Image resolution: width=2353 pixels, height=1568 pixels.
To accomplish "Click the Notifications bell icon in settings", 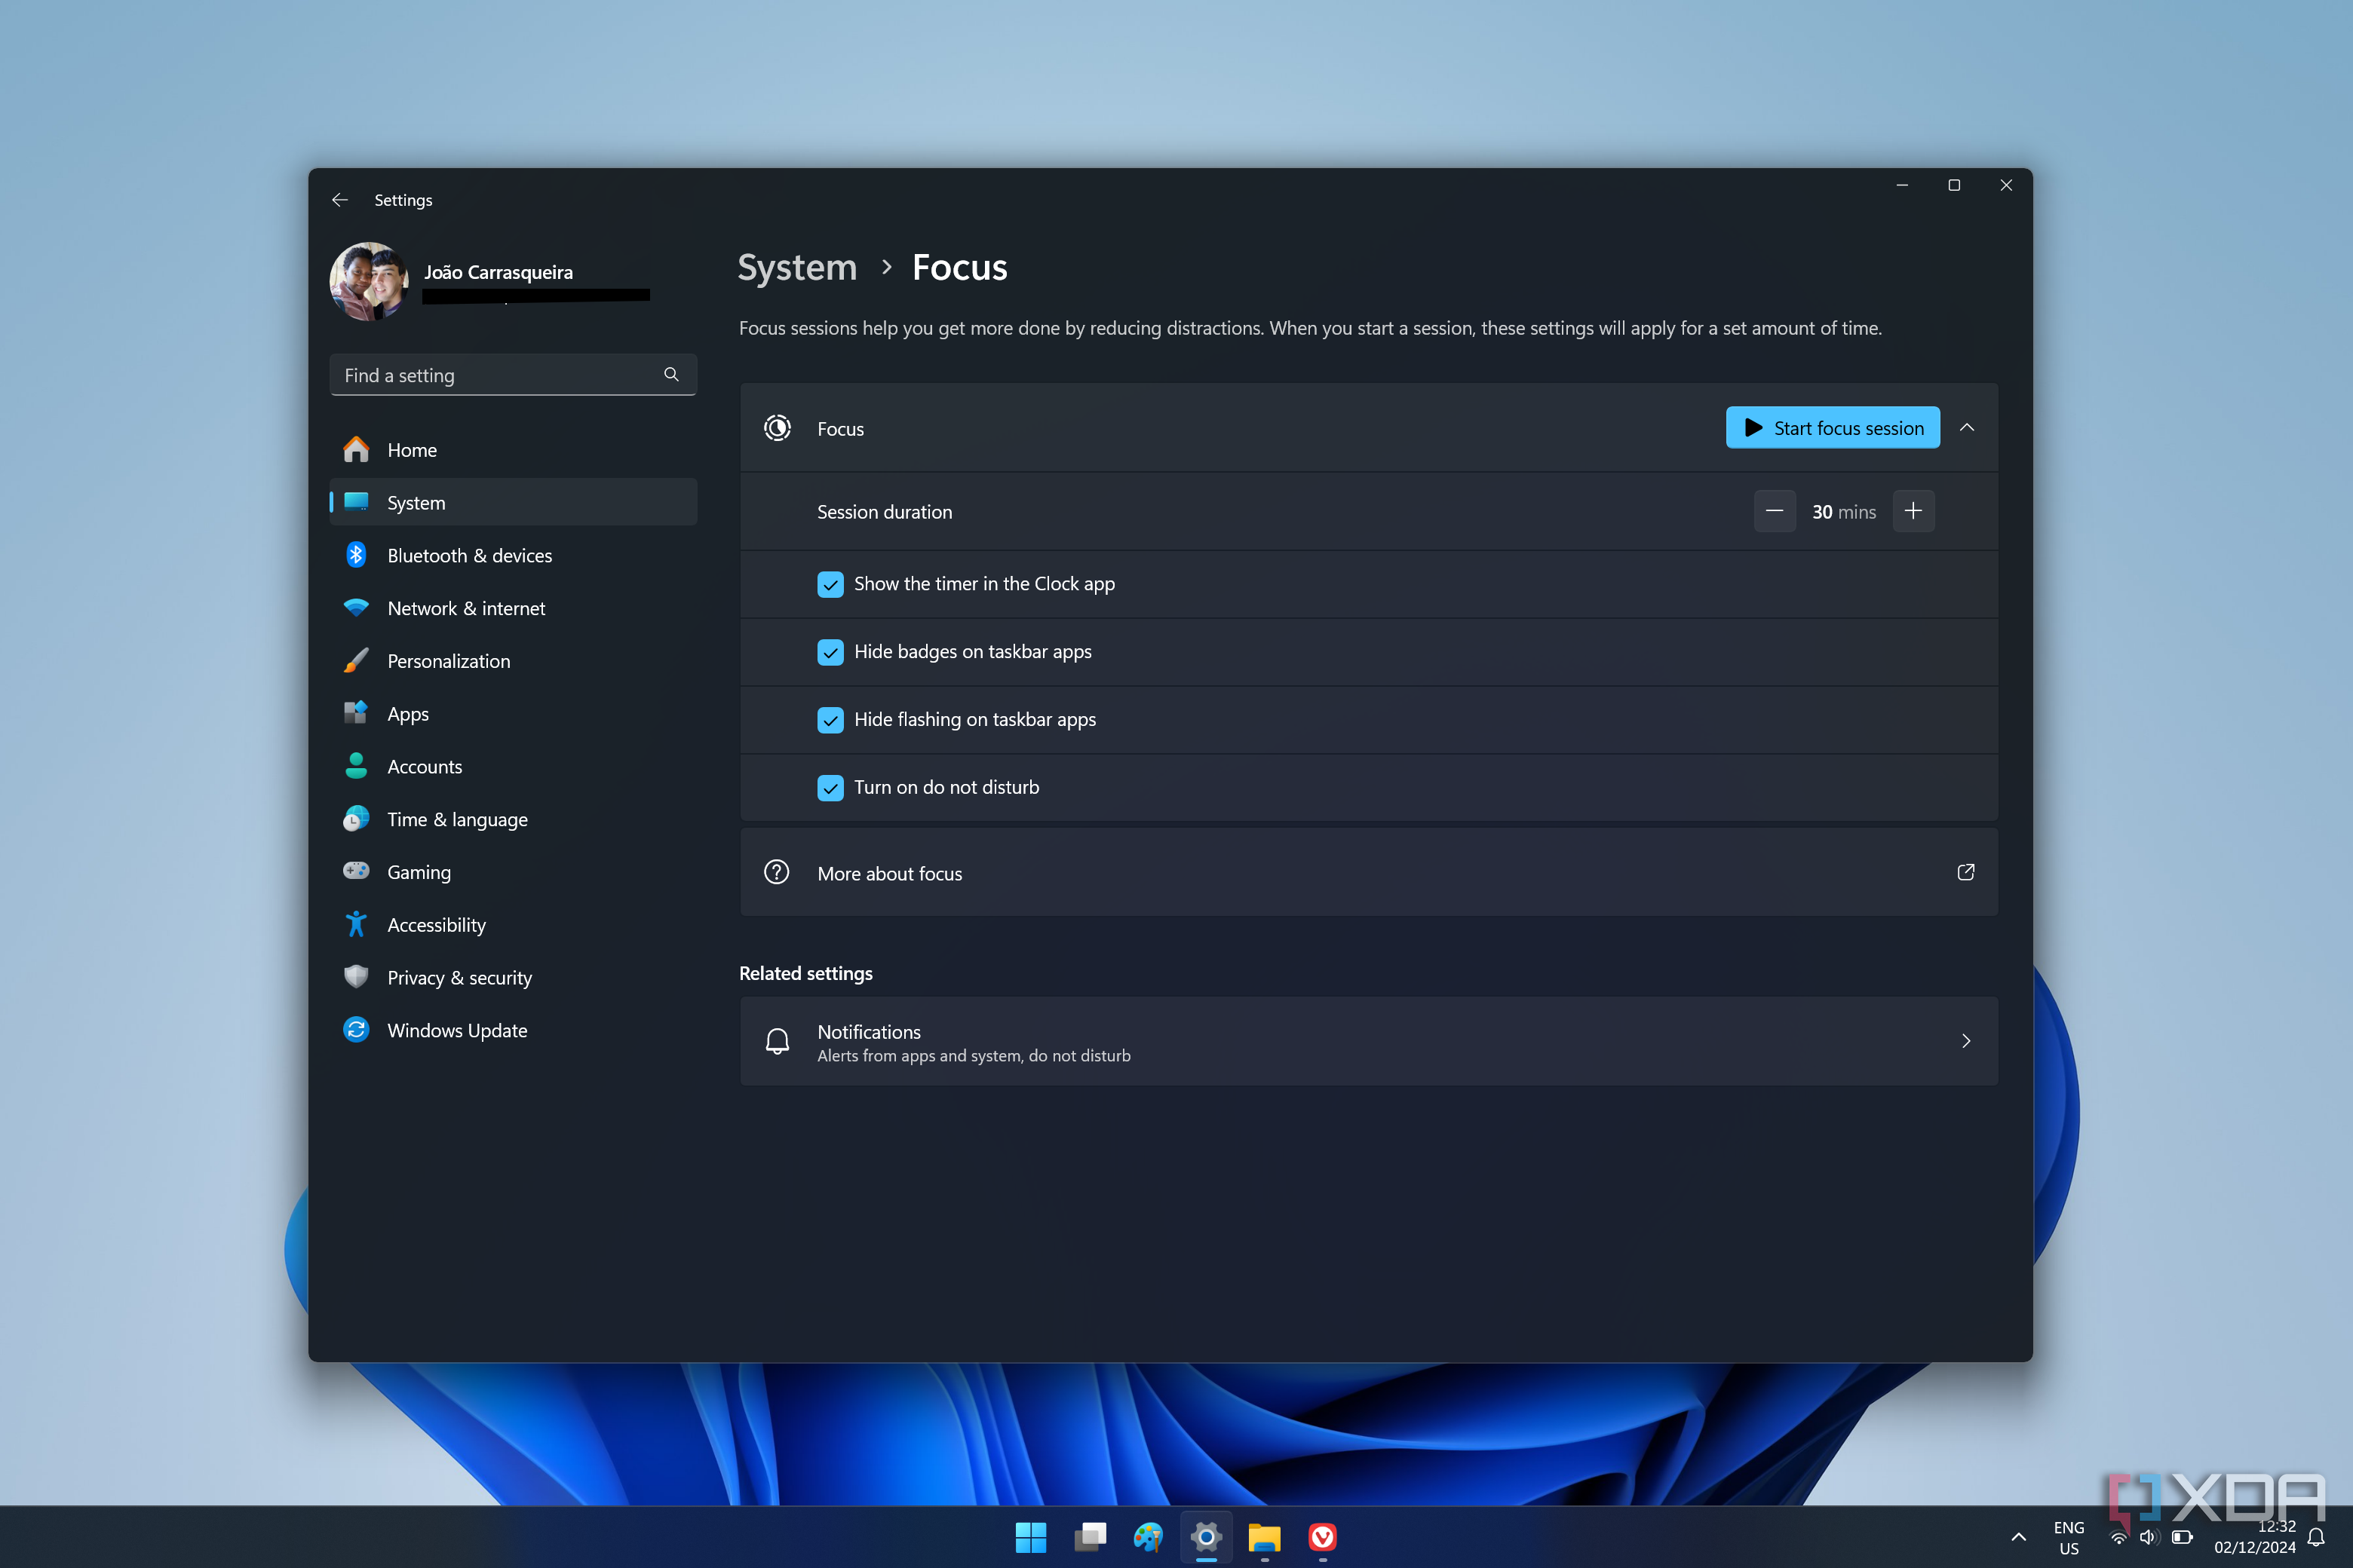I will [778, 1041].
